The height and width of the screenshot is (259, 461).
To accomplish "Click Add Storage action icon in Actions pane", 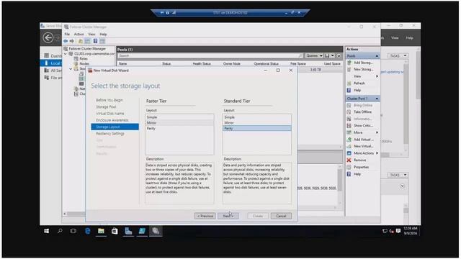I will click(349, 63).
